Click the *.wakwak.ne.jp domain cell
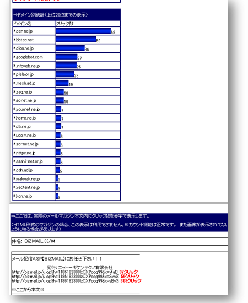The width and height of the screenshot is (248, 303). (x=34, y=178)
